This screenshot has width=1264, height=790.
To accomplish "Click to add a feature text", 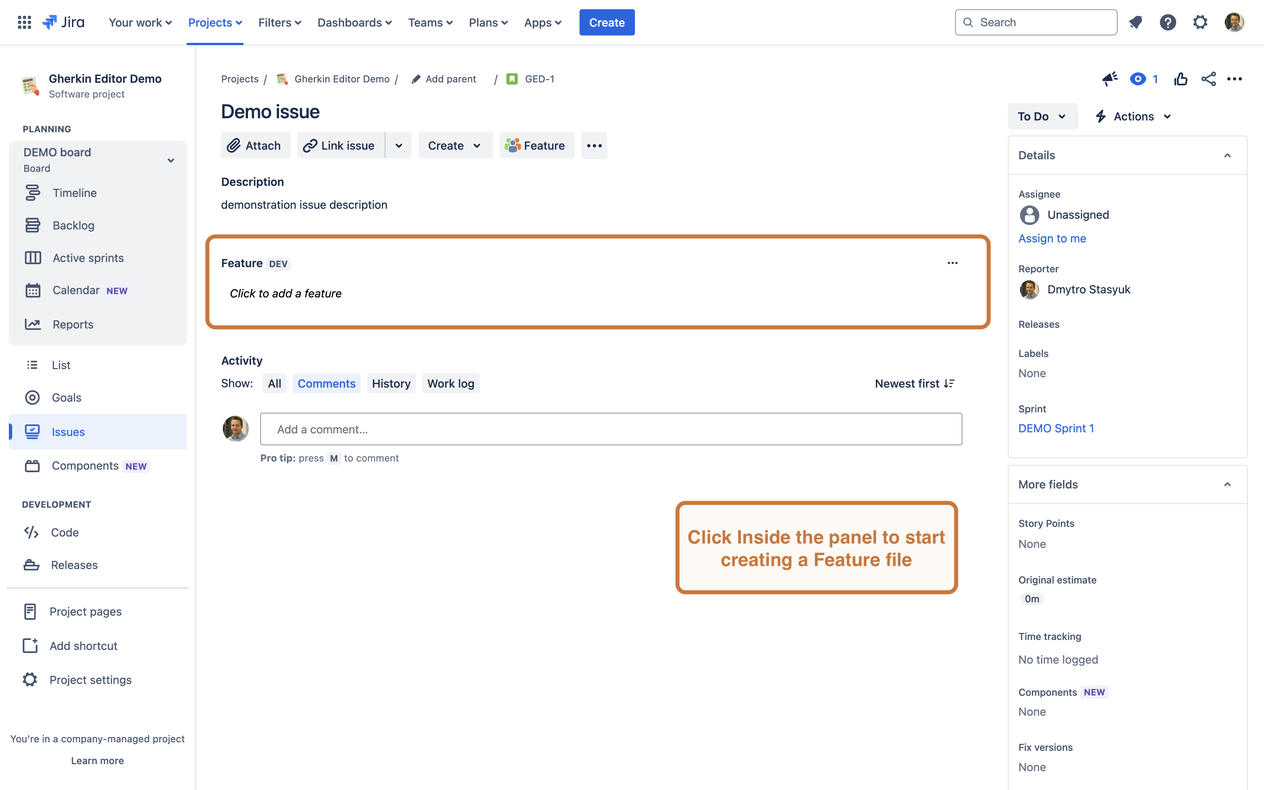I will [x=286, y=293].
